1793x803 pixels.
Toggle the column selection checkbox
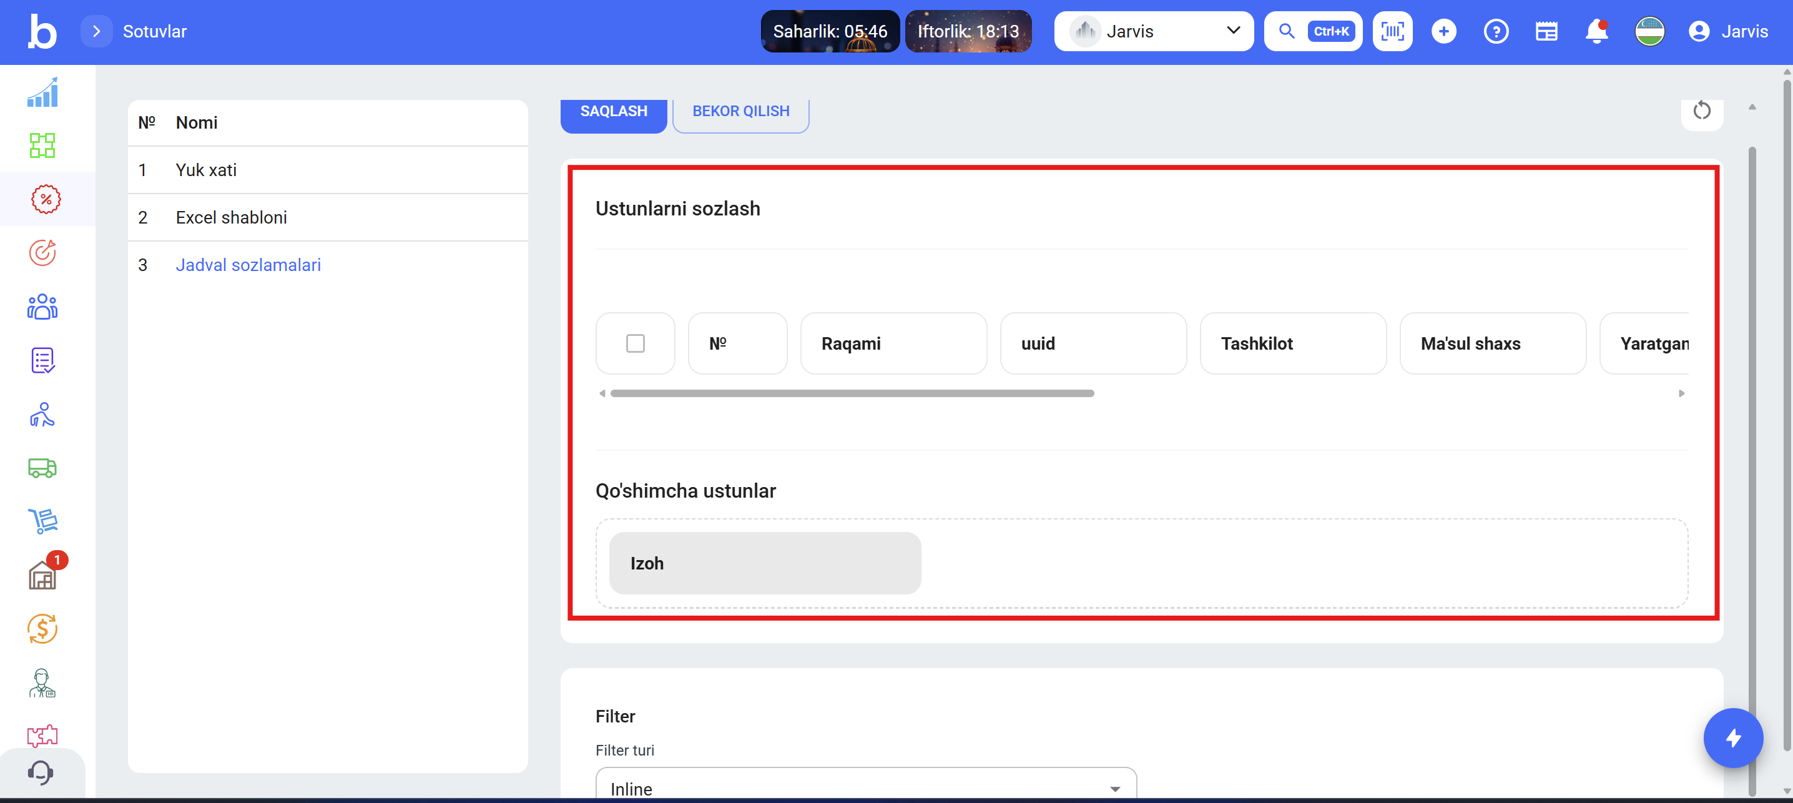coord(635,343)
